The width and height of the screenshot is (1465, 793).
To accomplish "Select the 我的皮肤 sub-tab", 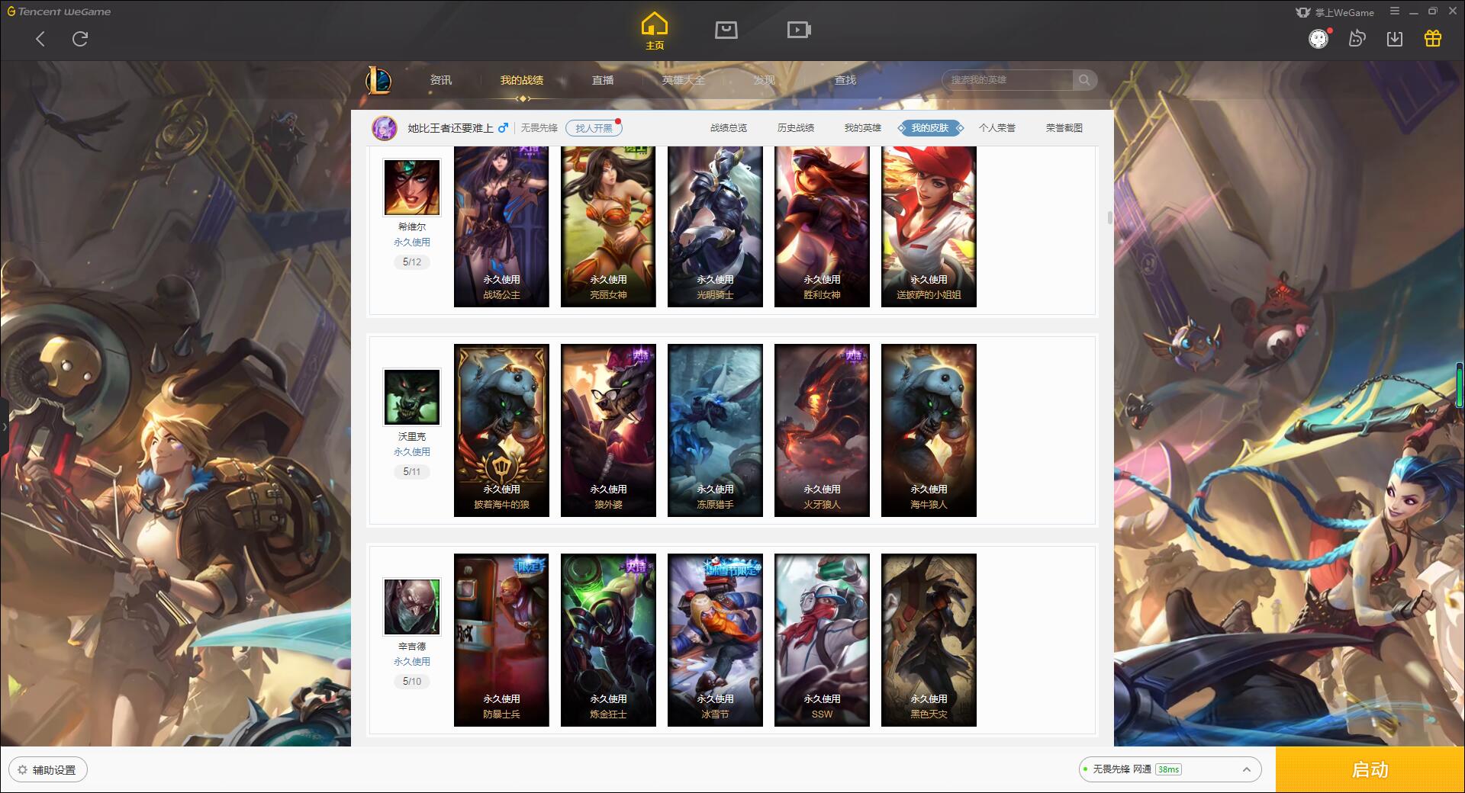I will (930, 128).
